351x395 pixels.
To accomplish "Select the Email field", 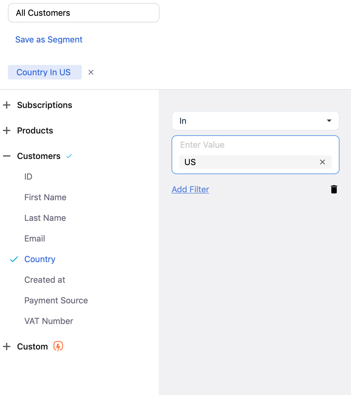I will point(35,238).
